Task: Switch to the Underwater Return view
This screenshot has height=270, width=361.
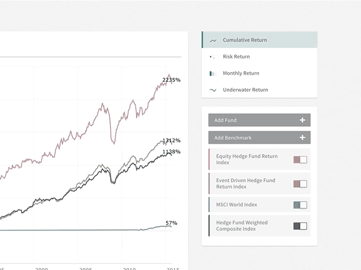Action: point(245,90)
